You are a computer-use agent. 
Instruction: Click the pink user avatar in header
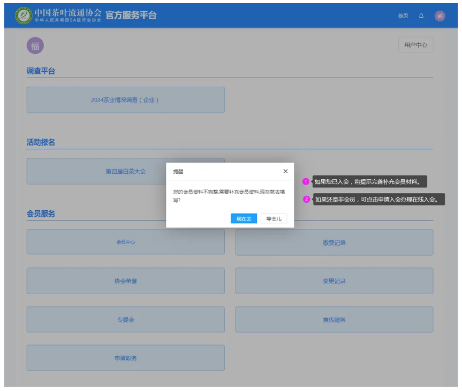coord(440,16)
